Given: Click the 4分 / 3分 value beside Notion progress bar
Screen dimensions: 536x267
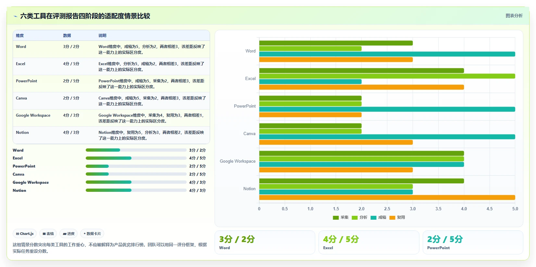Looking at the screenshot, I should [x=197, y=191].
